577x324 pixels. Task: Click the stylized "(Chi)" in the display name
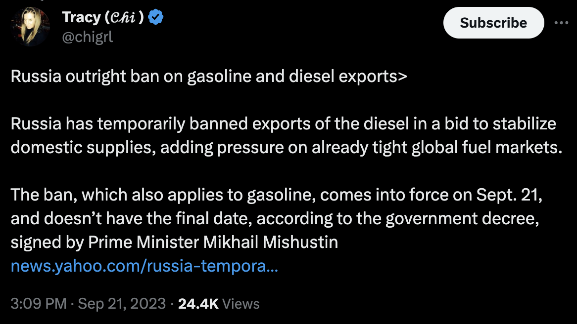(x=125, y=18)
